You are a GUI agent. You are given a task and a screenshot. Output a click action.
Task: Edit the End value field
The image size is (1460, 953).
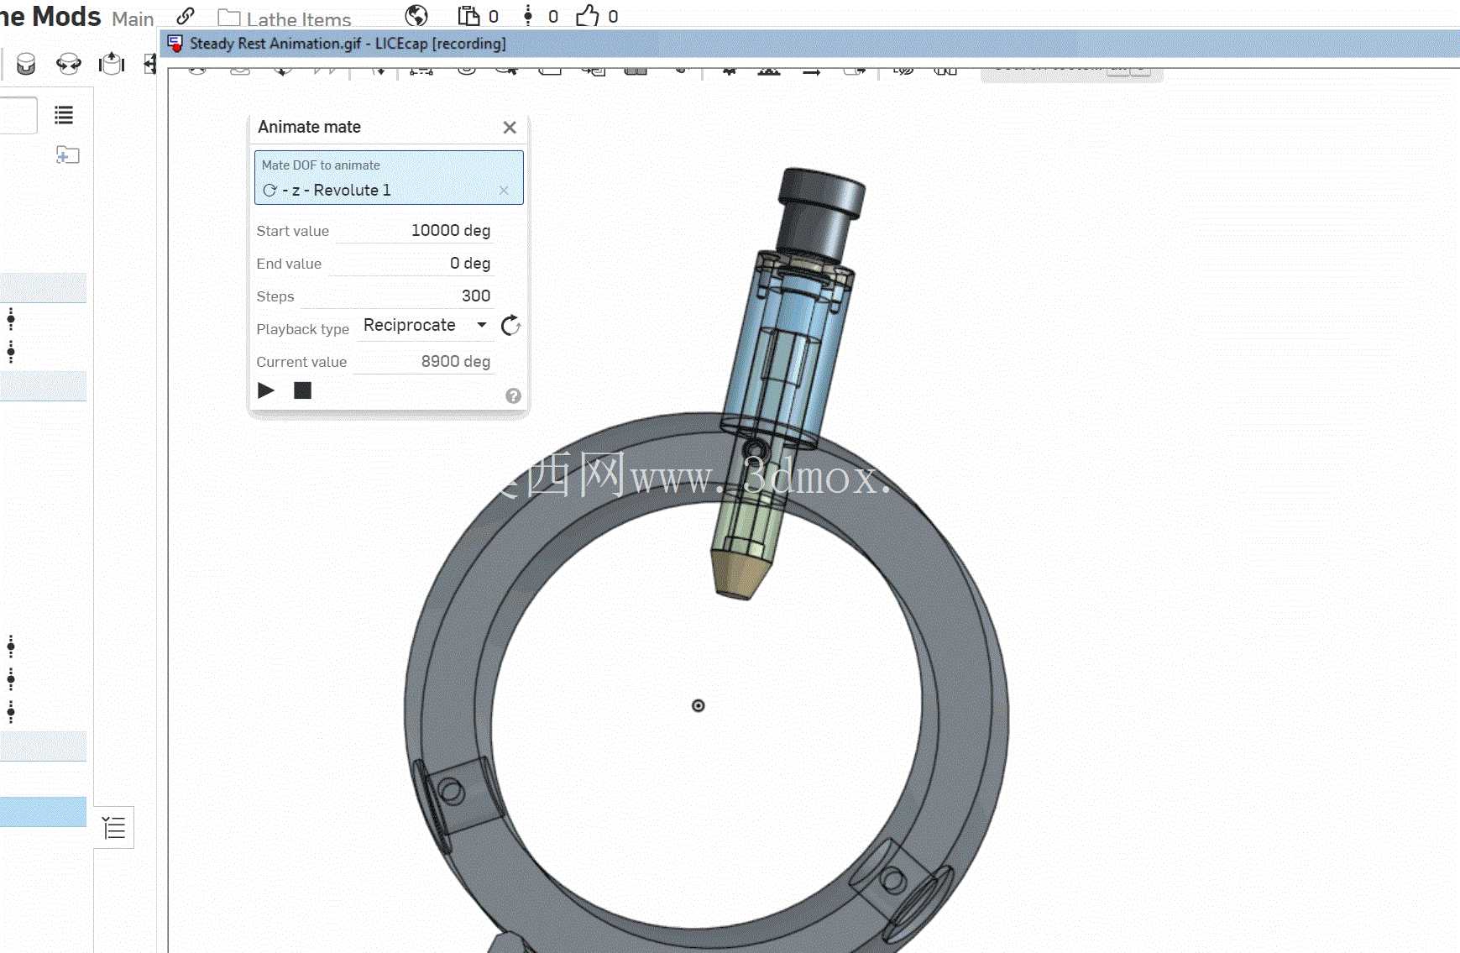[410, 264]
